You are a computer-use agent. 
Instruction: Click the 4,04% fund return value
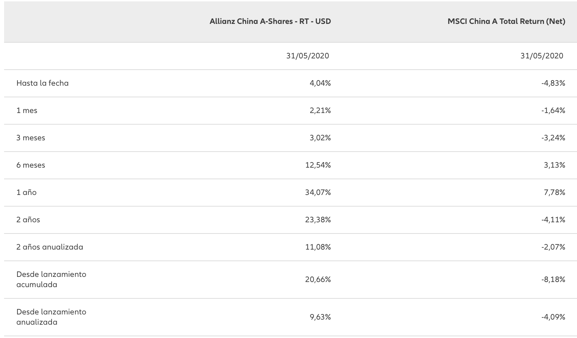pos(320,83)
